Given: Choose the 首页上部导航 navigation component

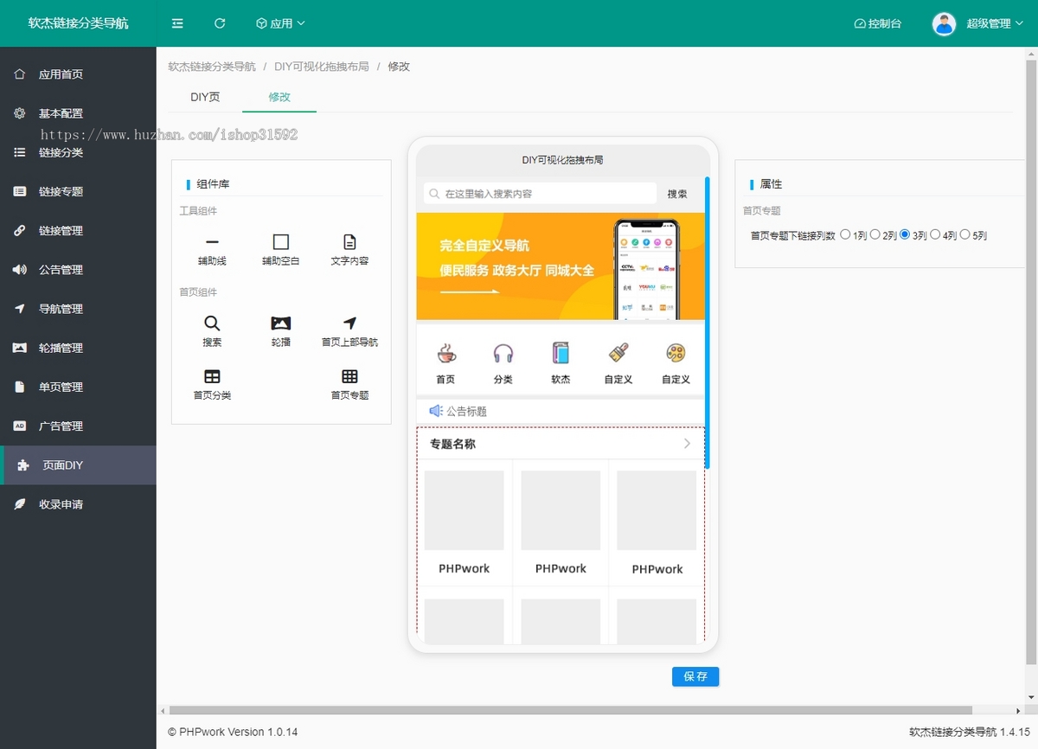Looking at the screenshot, I should 349,330.
